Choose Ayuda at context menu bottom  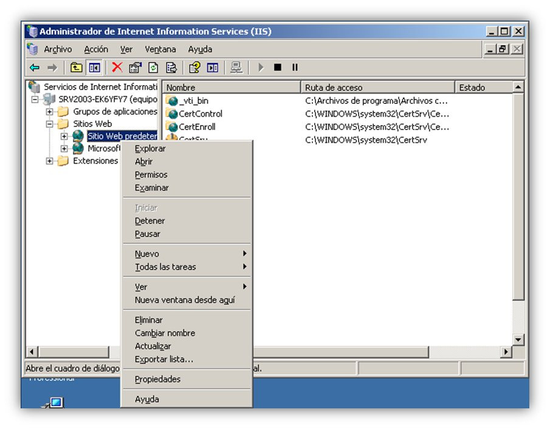[187, 399]
